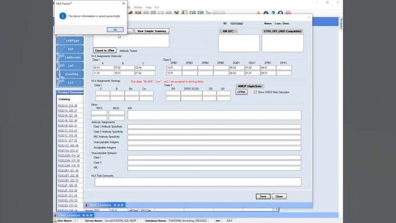Click the first catalog link under Catalog

pyautogui.click(x=67, y=106)
